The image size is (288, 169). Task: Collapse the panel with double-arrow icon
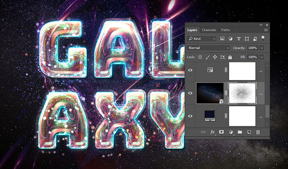point(261,25)
